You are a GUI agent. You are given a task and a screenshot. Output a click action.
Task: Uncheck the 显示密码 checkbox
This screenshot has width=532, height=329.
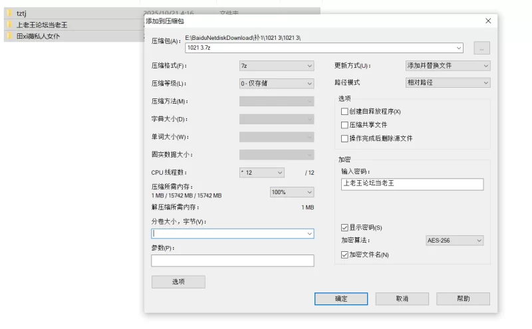tap(344, 227)
